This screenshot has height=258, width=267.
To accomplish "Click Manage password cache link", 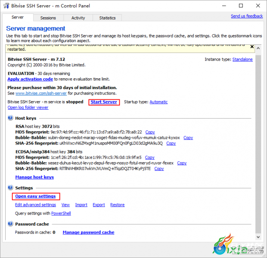I will coord(88,232).
